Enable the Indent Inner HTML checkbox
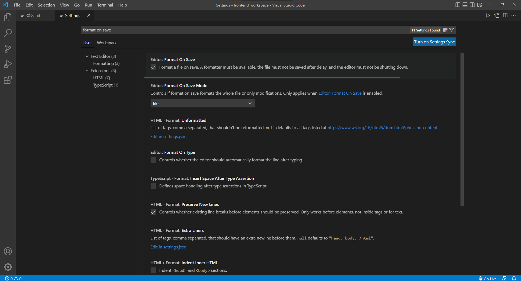The image size is (521, 281). (x=154, y=270)
